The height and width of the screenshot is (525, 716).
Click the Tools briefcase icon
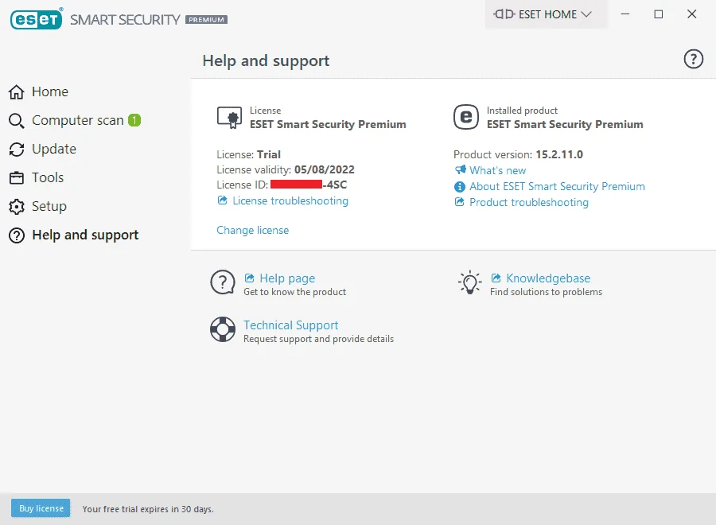coord(17,177)
